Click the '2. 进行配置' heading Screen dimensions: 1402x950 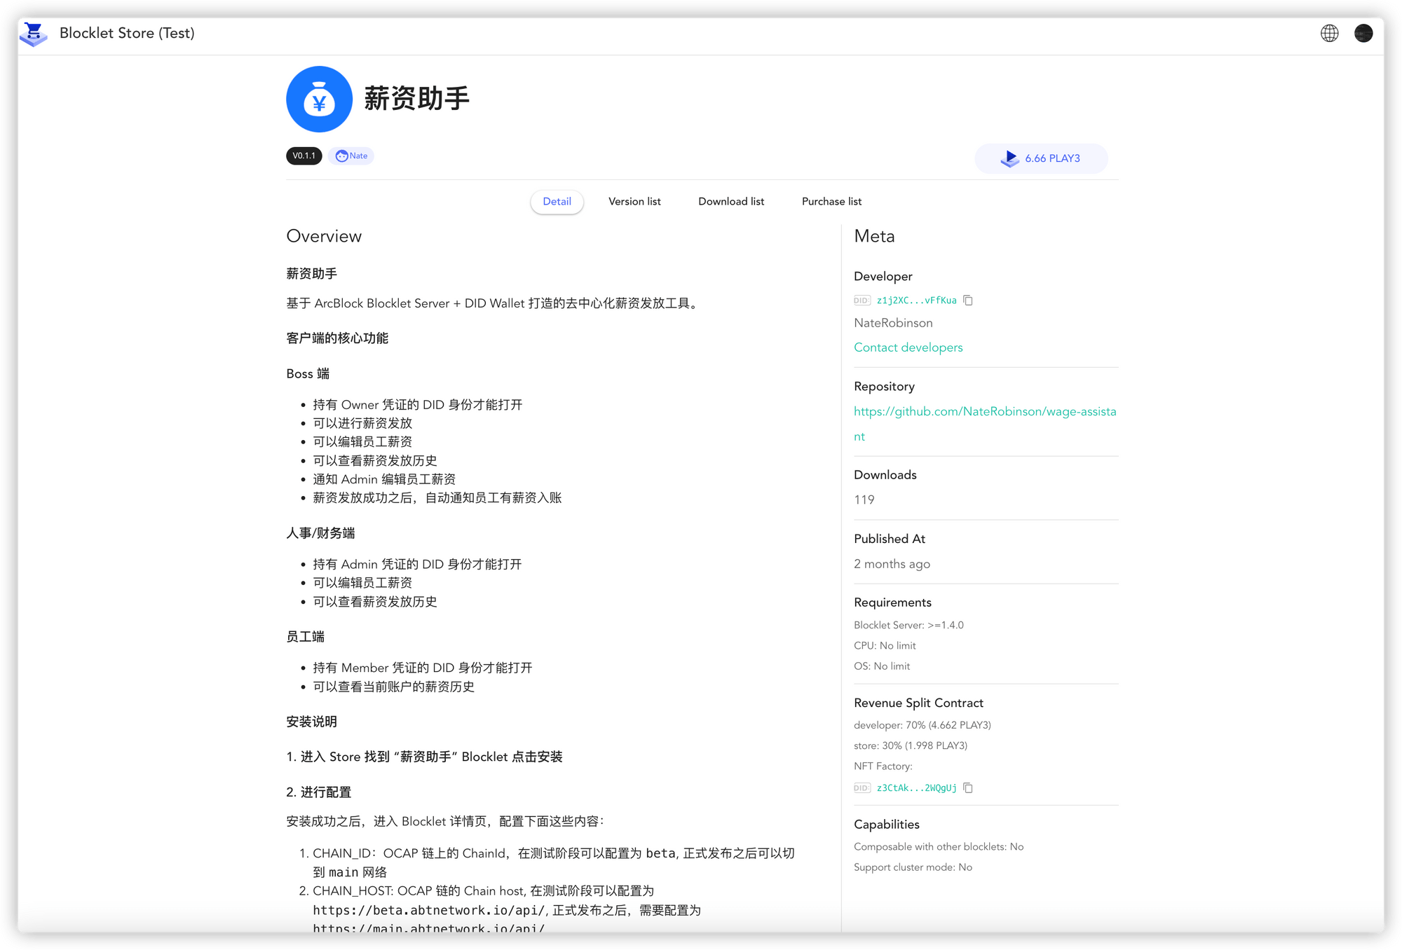[x=318, y=792]
